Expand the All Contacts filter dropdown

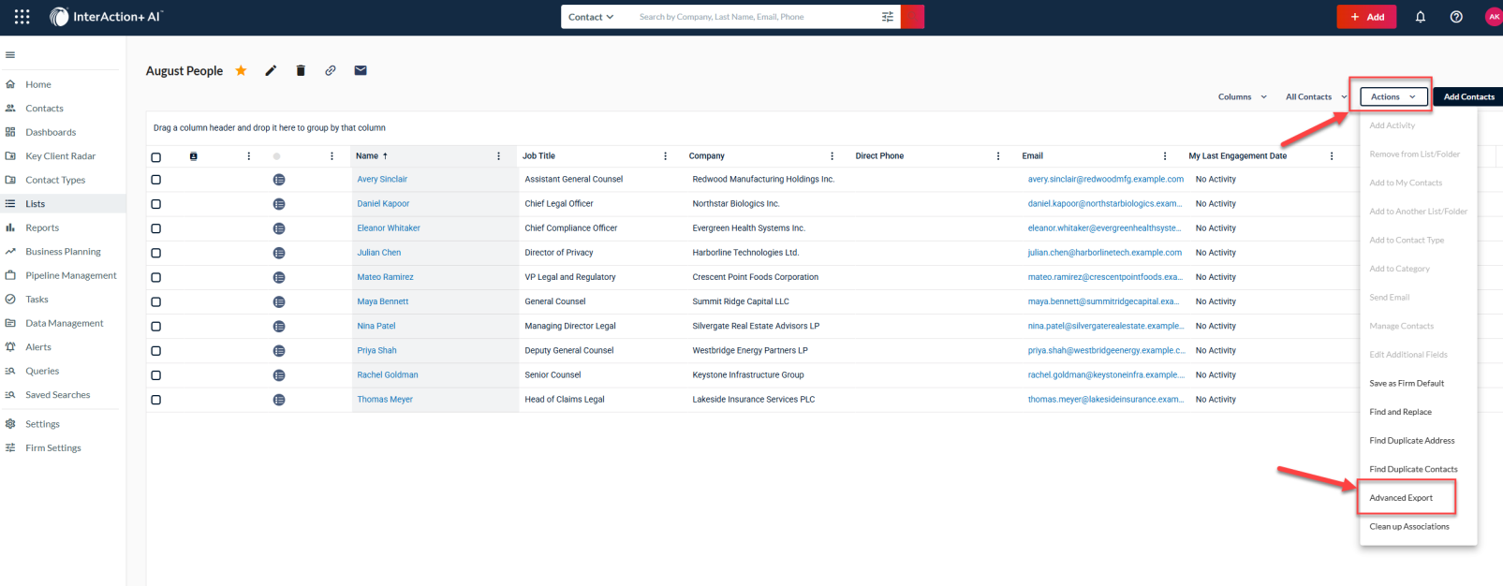click(x=1316, y=96)
